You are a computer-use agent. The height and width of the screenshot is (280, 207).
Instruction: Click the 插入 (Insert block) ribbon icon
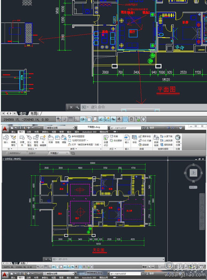point(6,139)
